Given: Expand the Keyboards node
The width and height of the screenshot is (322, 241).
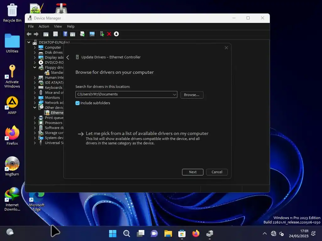Looking at the screenshot, I should coord(35,88).
